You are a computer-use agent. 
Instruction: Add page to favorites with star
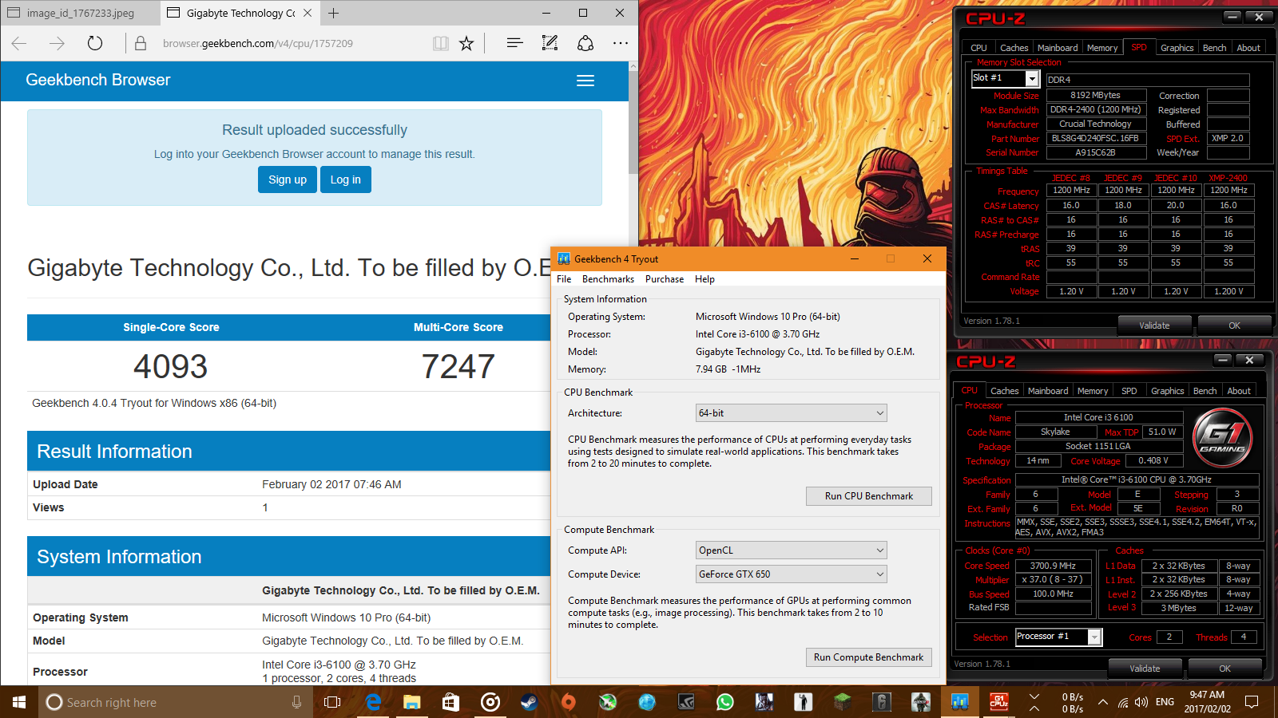point(466,43)
